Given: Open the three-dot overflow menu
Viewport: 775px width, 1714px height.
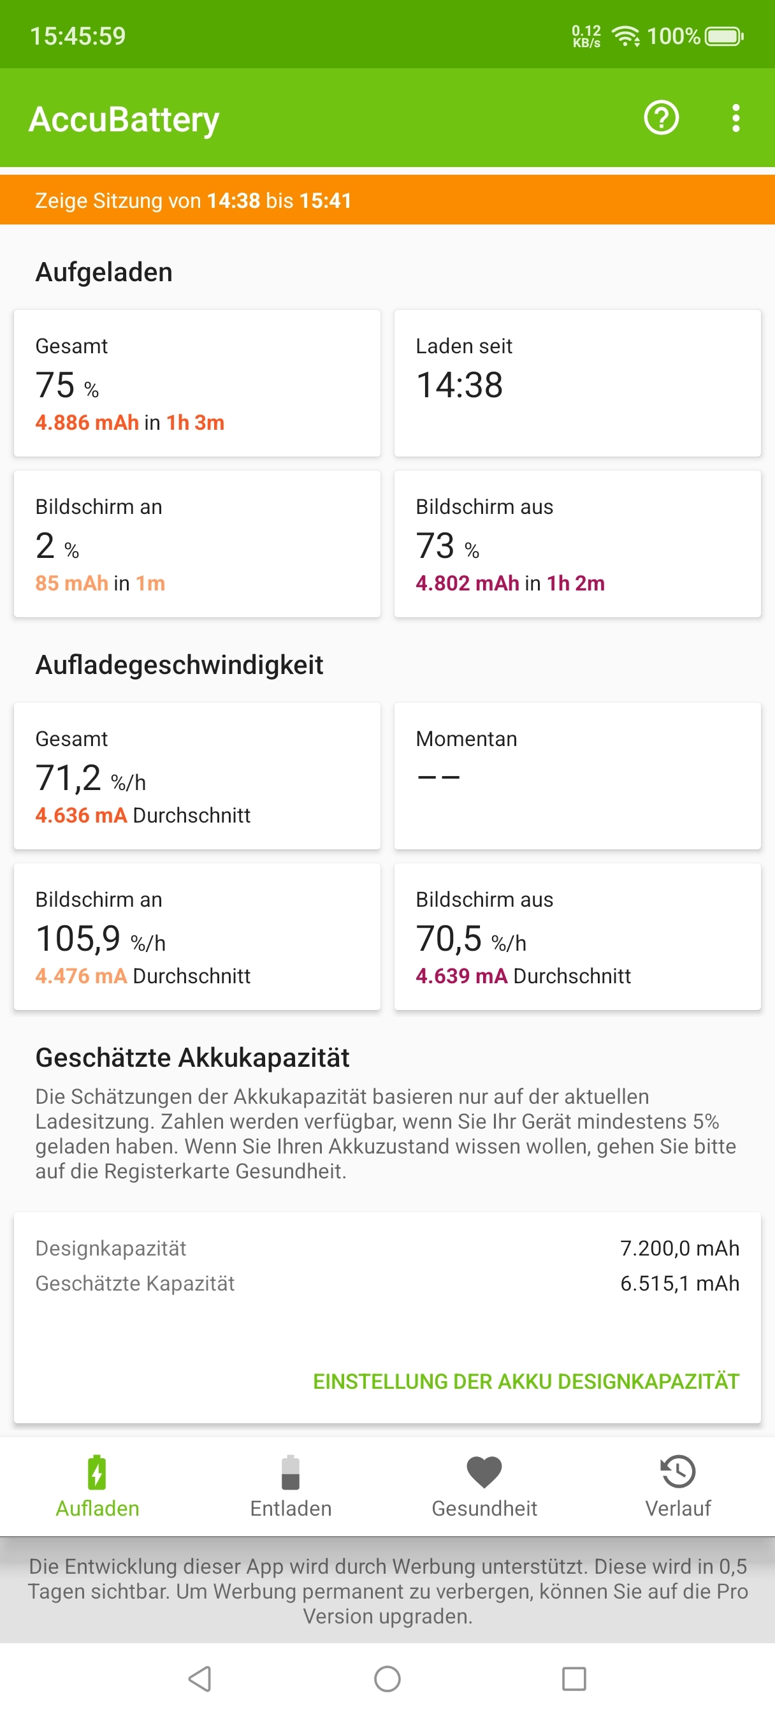Looking at the screenshot, I should tap(735, 118).
